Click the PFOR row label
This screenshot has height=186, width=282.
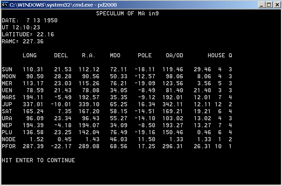tap(9, 146)
